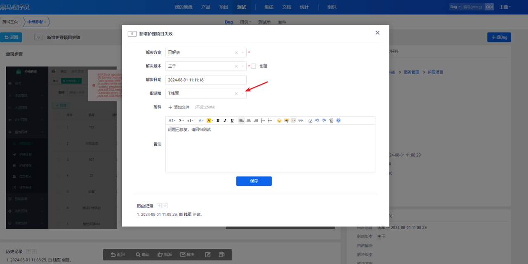Click 指派 in the bottom toolbar

pos(165,255)
